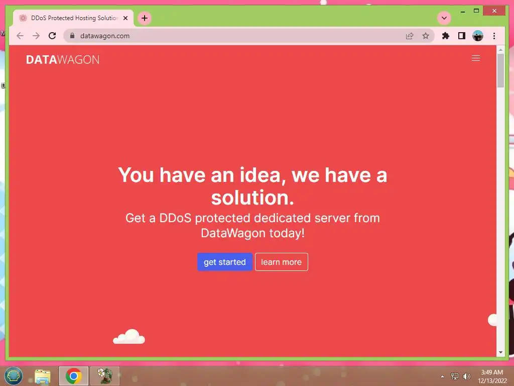Expand the tab search dropdown
The width and height of the screenshot is (514, 386).
tap(444, 18)
